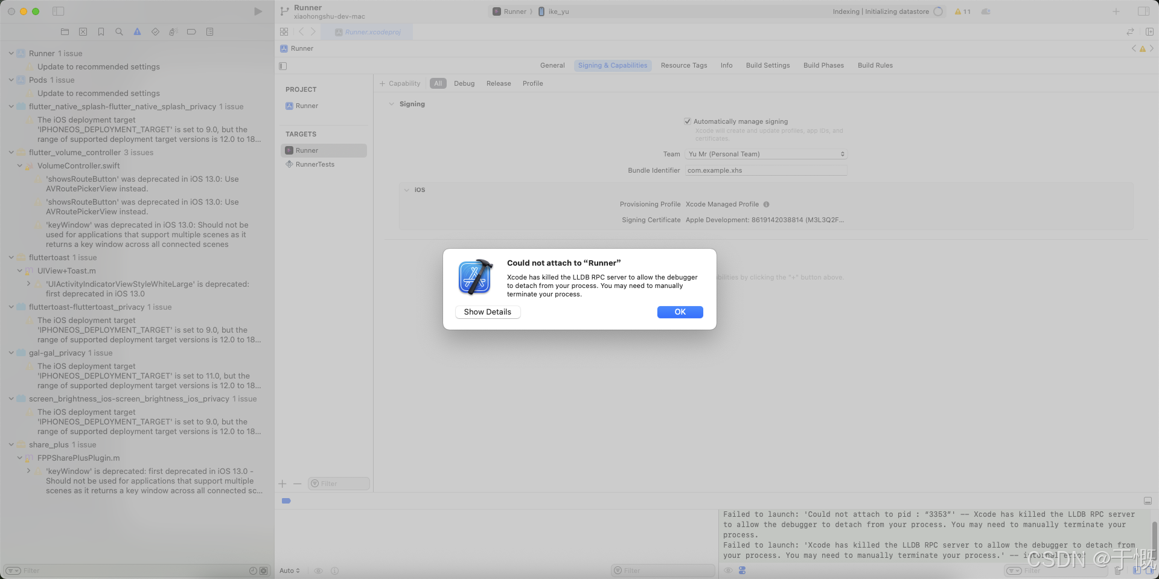The width and height of the screenshot is (1159, 579).
Task: Click the warning count indicator showing 11
Action: [x=962, y=11]
